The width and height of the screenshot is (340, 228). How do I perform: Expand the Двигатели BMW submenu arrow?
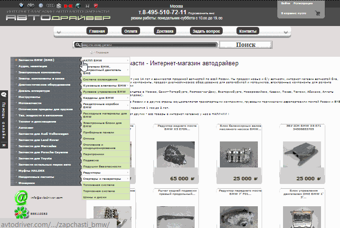(x=128, y=70)
